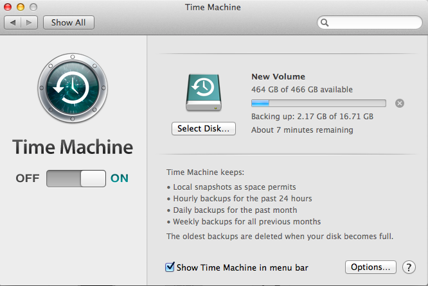Click Daily backups for the past month

(x=235, y=210)
